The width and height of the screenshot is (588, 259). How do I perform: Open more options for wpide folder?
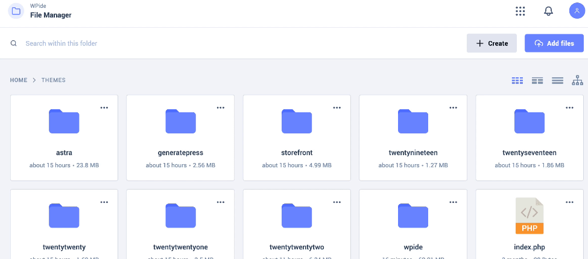pos(454,202)
